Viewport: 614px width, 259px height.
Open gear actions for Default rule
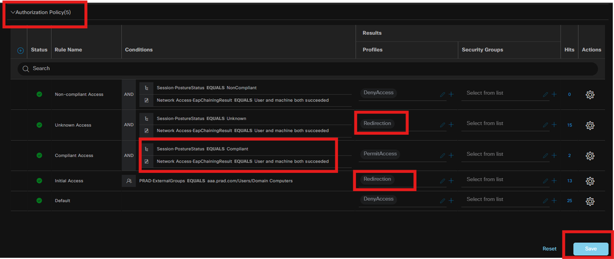pos(590,201)
